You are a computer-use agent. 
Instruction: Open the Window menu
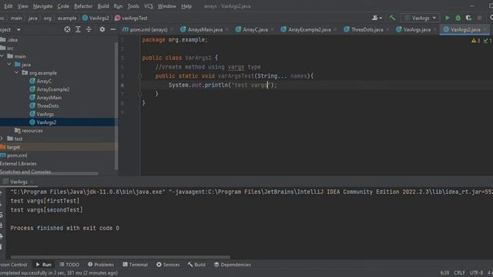coord(166,6)
